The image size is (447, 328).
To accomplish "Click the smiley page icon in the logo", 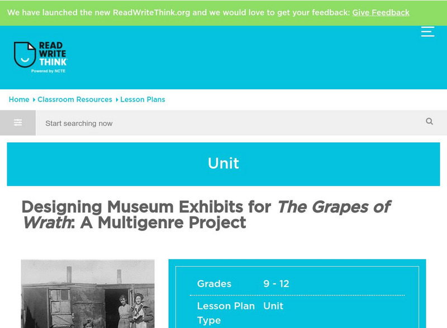I will point(25,55).
